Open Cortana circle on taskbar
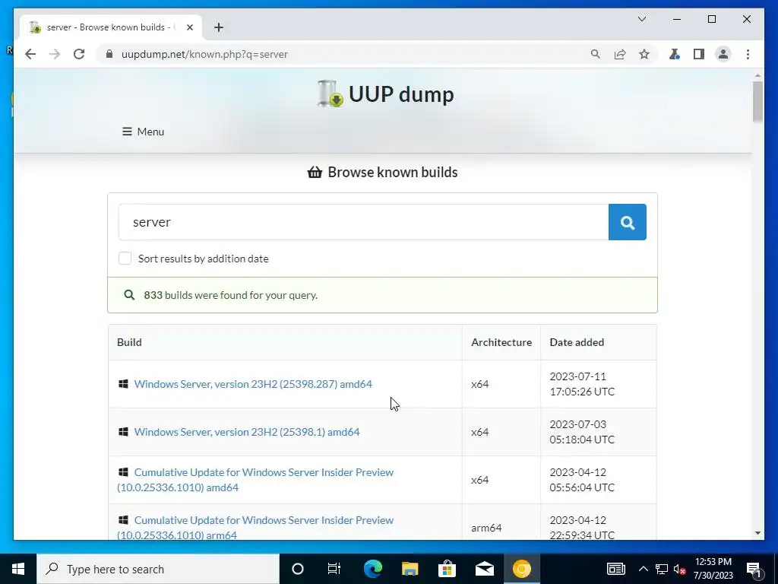This screenshot has height=584, width=778. tap(298, 569)
